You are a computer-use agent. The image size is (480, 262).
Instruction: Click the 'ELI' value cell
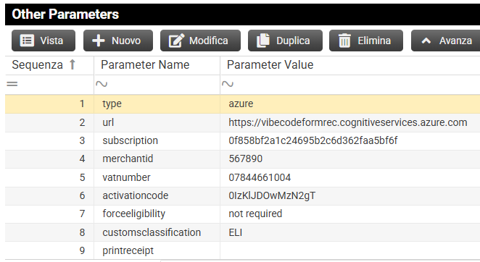click(350, 232)
